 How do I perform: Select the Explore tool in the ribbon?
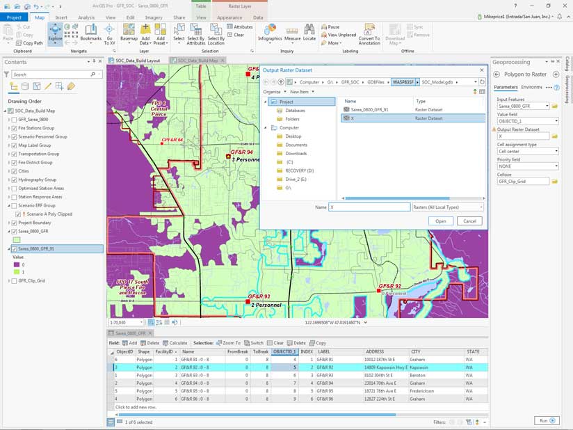coord(55,32)
